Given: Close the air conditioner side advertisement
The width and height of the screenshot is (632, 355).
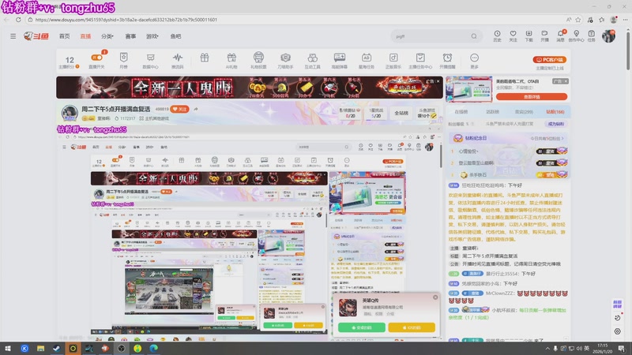Looking at the screenshot, I should [x=566, y=81].
